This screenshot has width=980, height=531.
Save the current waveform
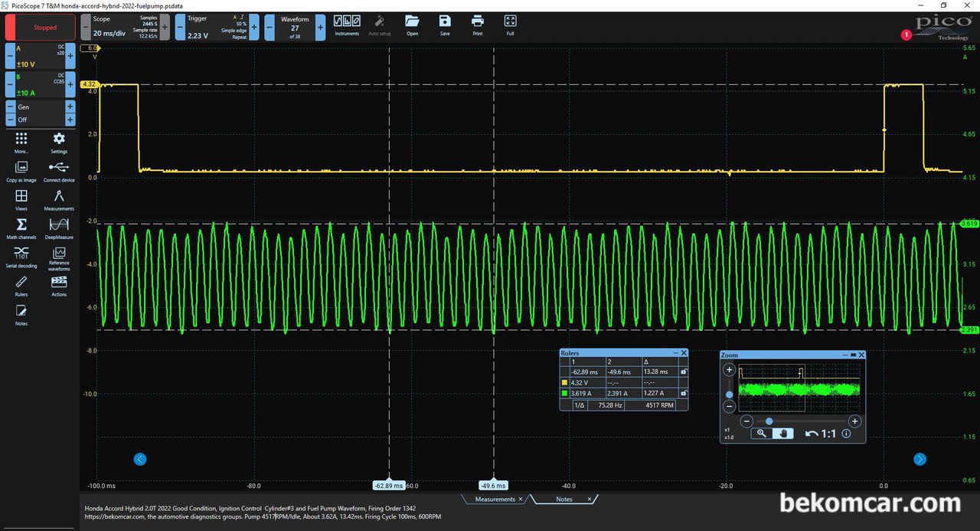pos(445,25)
